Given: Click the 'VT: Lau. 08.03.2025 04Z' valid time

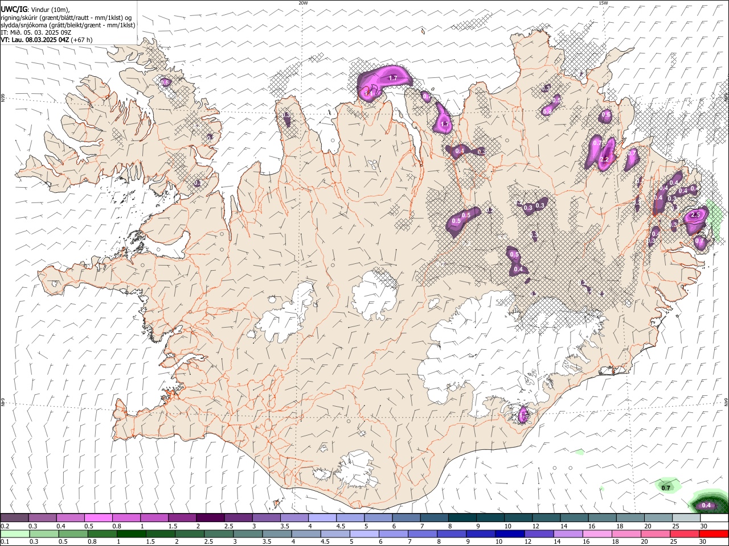Looking at the screenshot, I should pyautogui.click(x=35, y=40).
